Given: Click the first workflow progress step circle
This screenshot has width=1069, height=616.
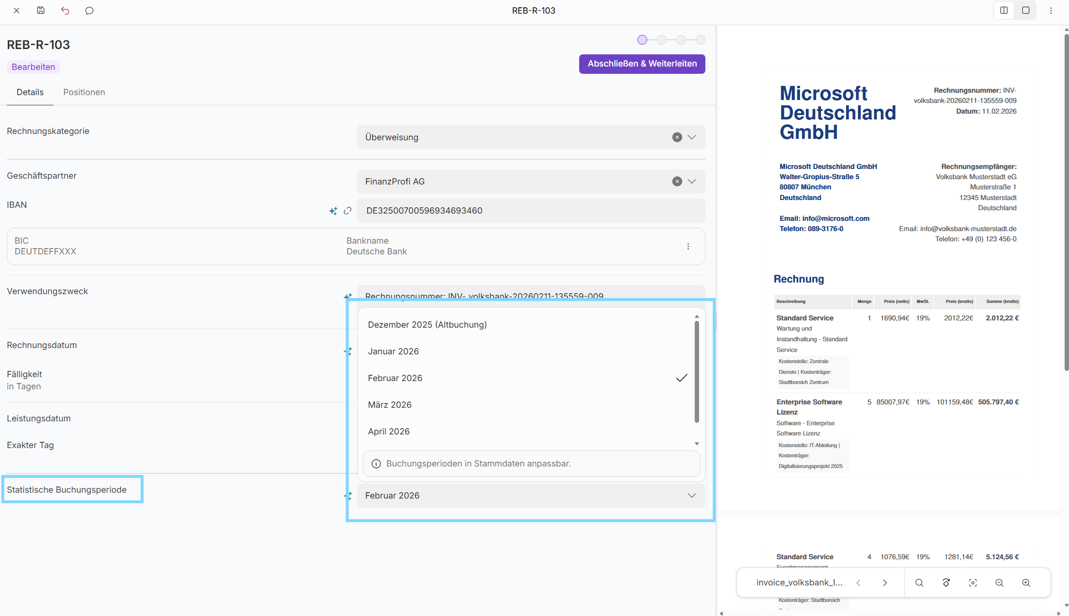Looking at the screenshot, I should (x=642, y=40).
